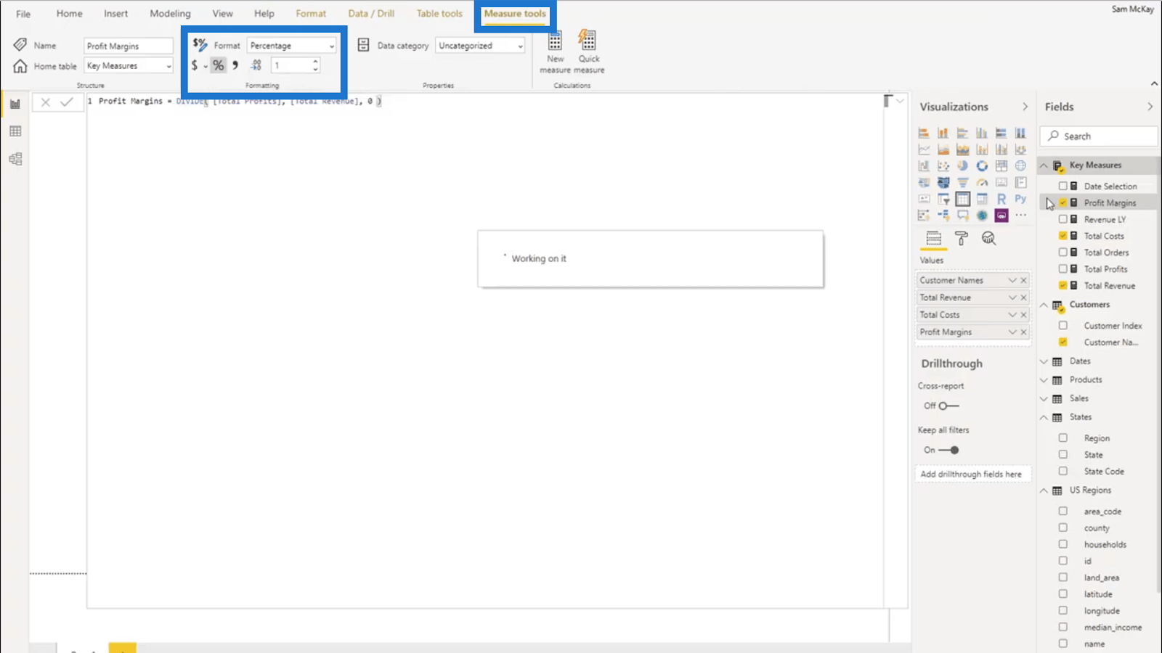
Task: Toggle Keep all filters switch
Action: tap(949, 450)
